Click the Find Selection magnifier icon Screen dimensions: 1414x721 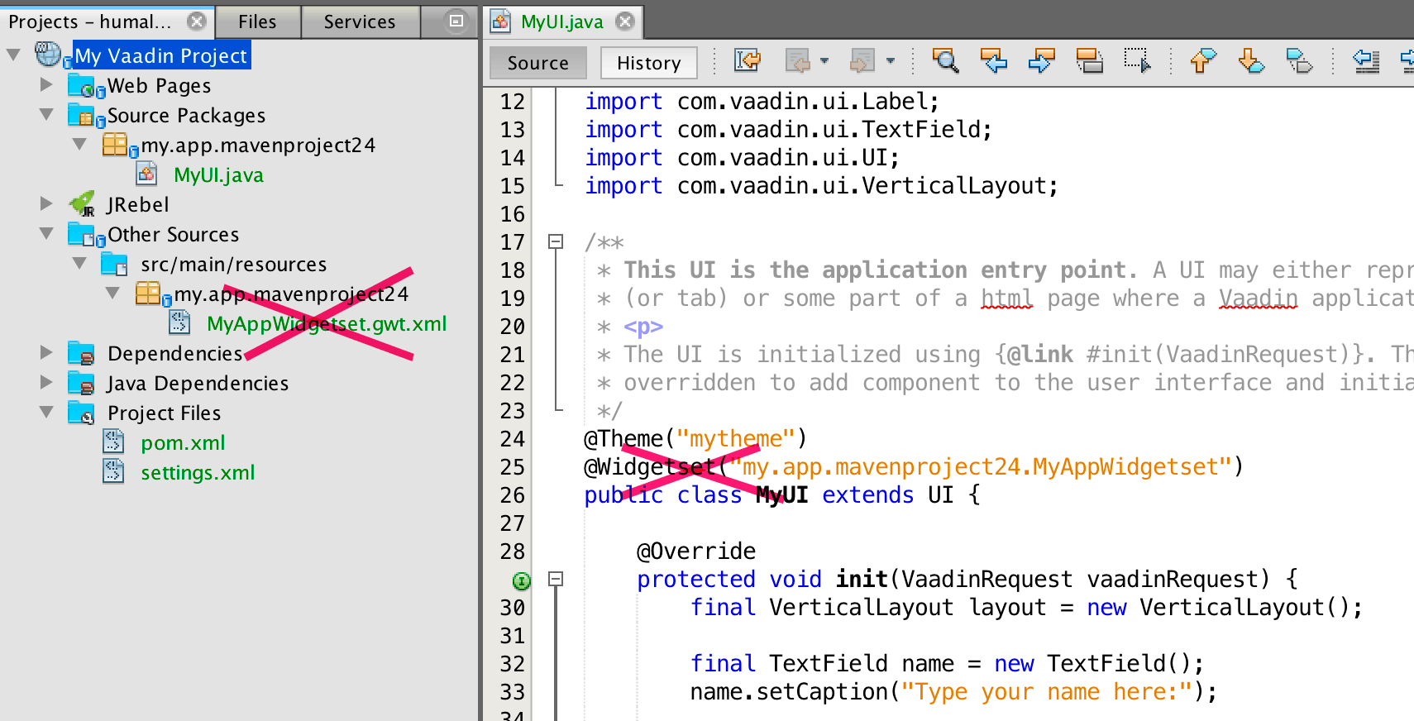[x=945, y=61]
